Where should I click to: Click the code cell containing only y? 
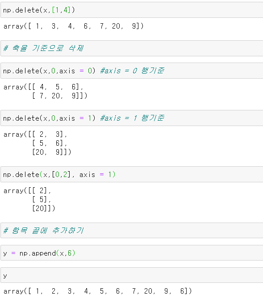132,275
